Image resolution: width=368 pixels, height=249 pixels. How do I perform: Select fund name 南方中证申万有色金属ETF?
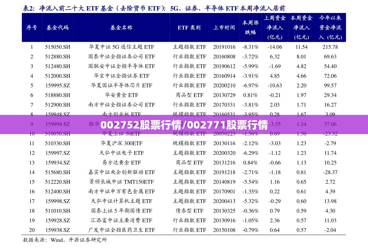pyautogui.click(x=121, y=192)
